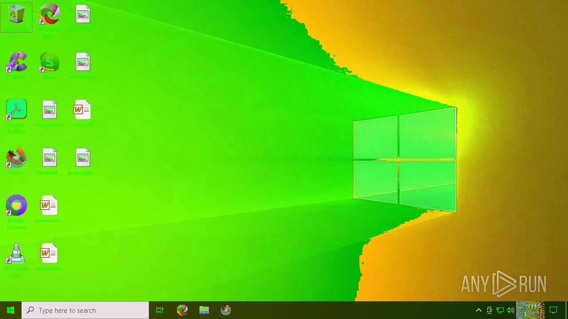
Task: Select the CCleaner desktop shortcut
Action: [x=16, y=66]
